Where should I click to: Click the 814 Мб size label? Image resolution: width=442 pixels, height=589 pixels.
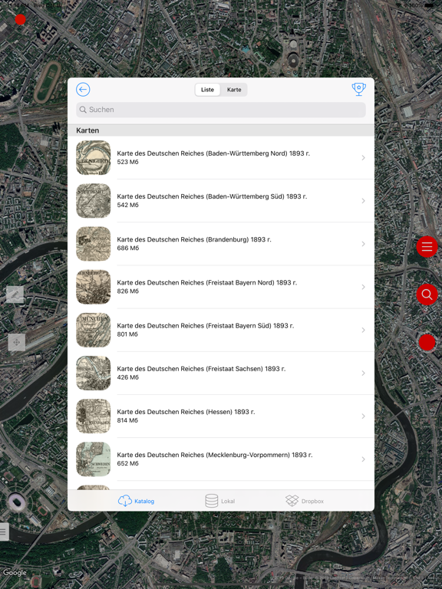tap(127, 420)
